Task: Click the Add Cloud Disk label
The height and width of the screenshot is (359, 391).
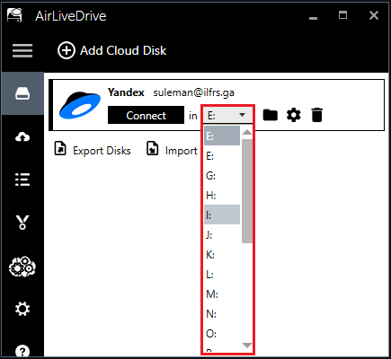Action: [x=123, y=50]
